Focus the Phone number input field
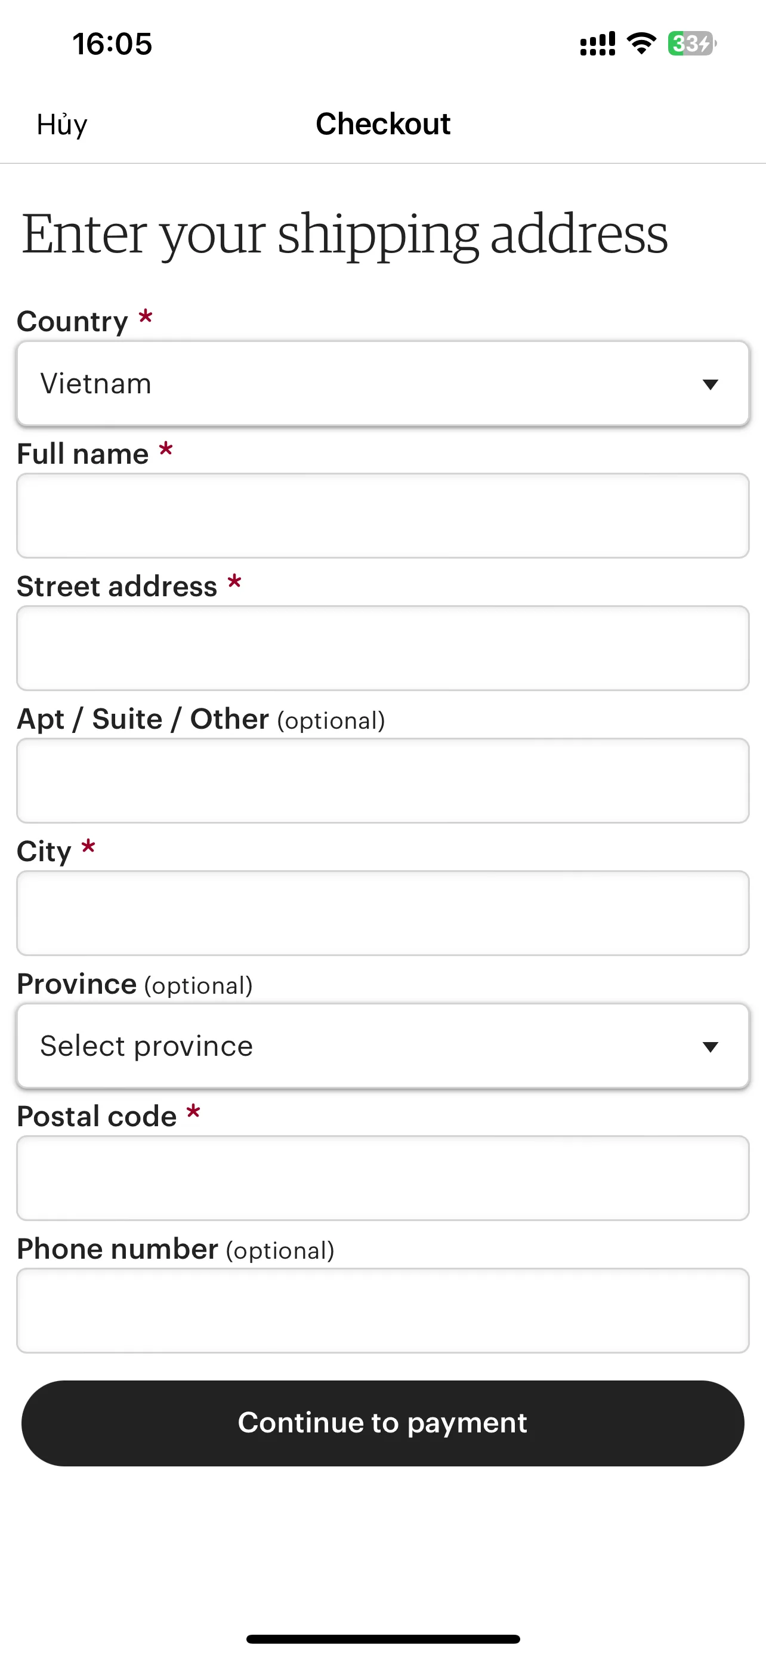This screenshot has height=1658, width=766. click(382, 1311)
